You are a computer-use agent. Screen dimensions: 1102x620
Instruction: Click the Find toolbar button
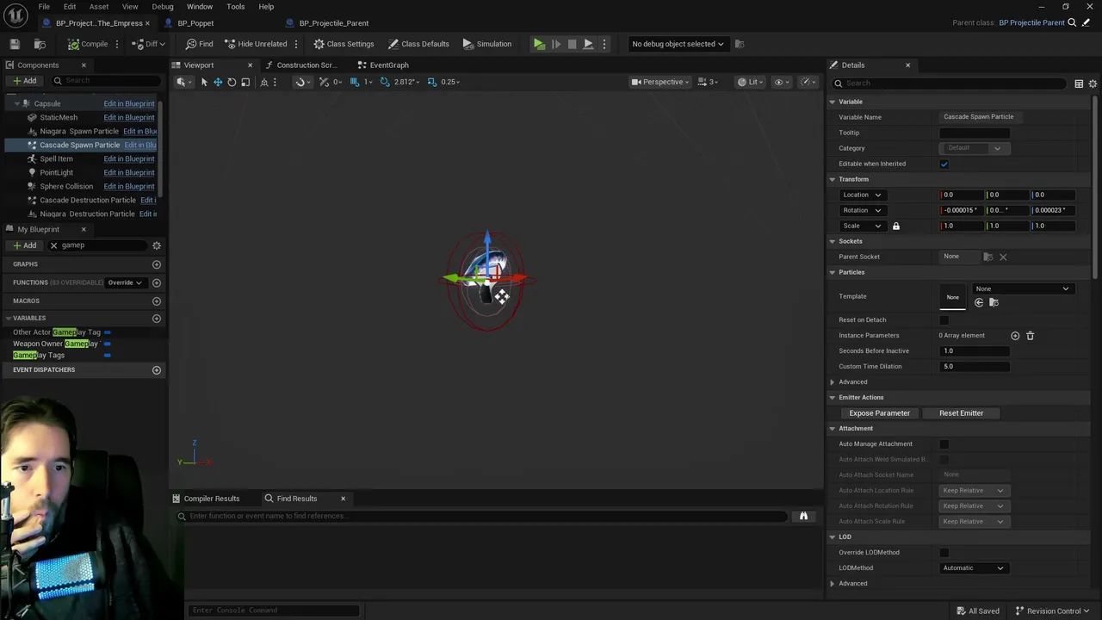click(x=200, y=44)
